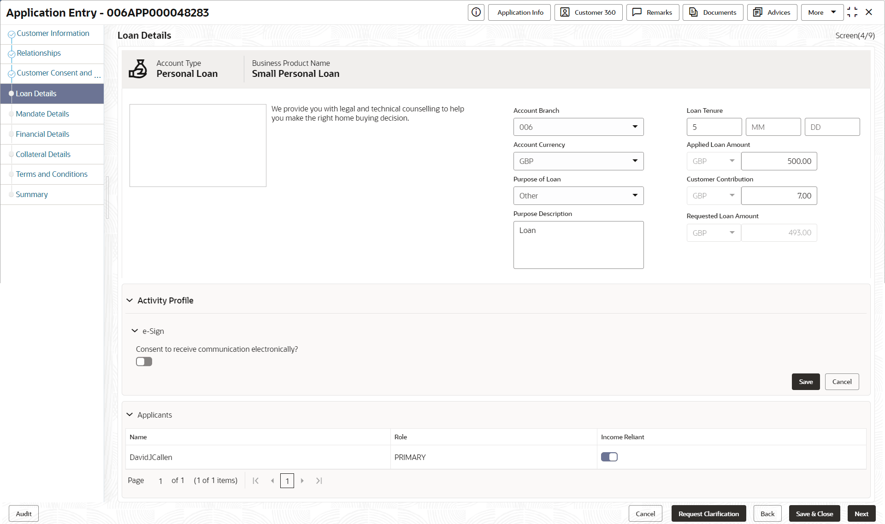Open the More menu
885x524 pixels.
point(822,12)
